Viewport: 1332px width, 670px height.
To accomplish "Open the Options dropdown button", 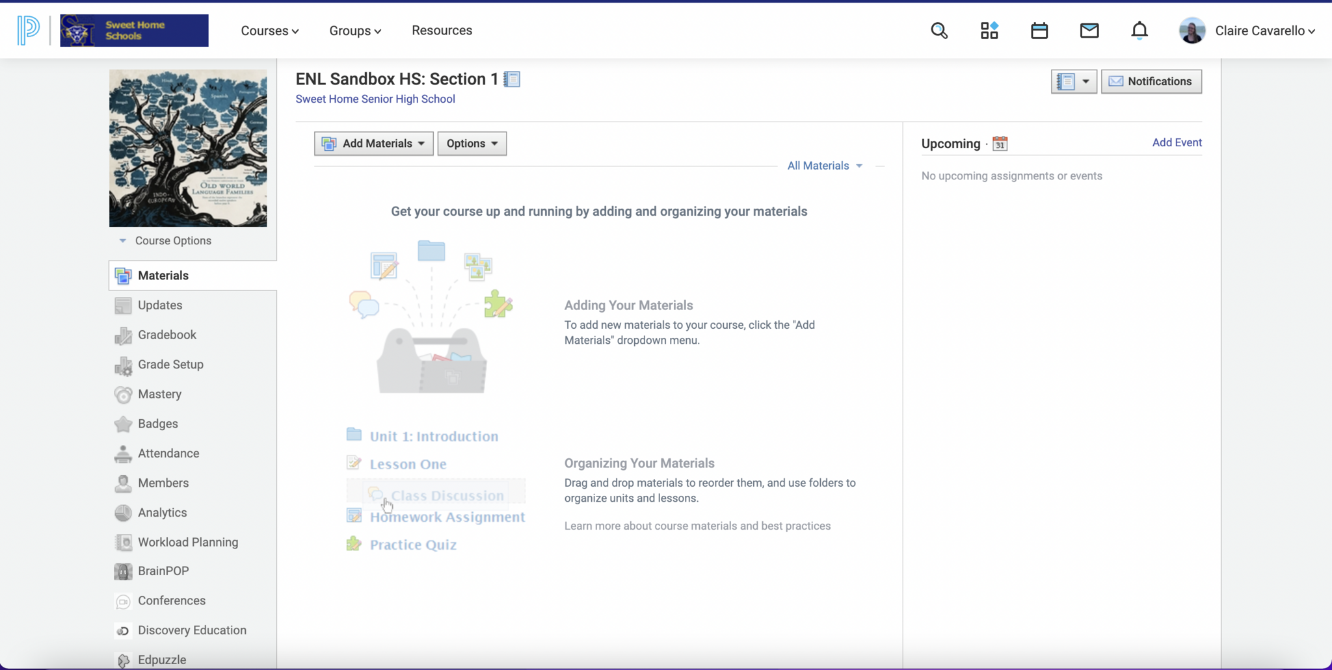I will click(472, 144).
